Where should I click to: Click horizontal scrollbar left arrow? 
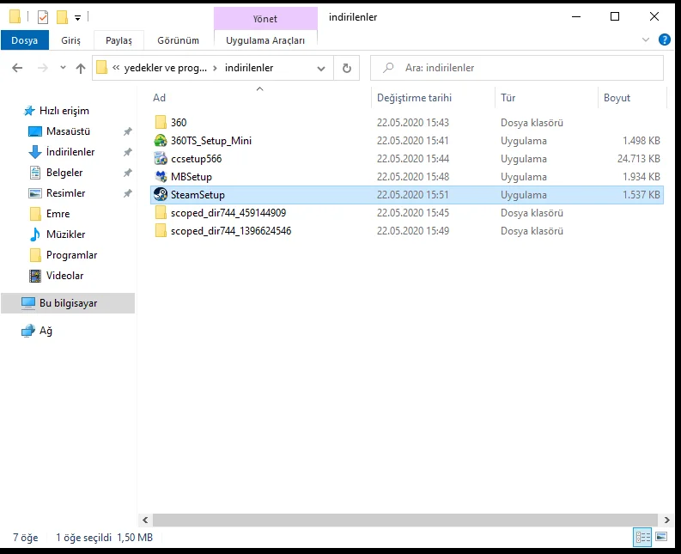(x=145, y=520)
